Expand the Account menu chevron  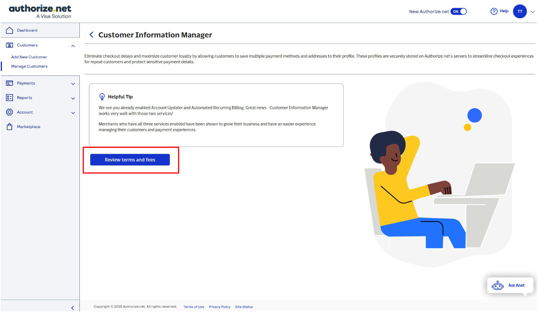coord(73,113)
